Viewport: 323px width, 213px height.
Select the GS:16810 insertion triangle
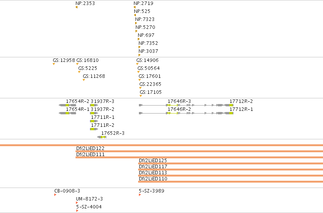(77, 64)
